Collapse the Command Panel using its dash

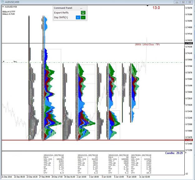click(81, 8)
